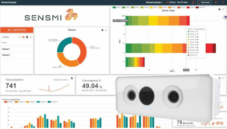Image resolution: width=227 pixels, height=129 pixels.
Task: Toggle Zone 10 in Zone map legend
Action: click(200, 7)
